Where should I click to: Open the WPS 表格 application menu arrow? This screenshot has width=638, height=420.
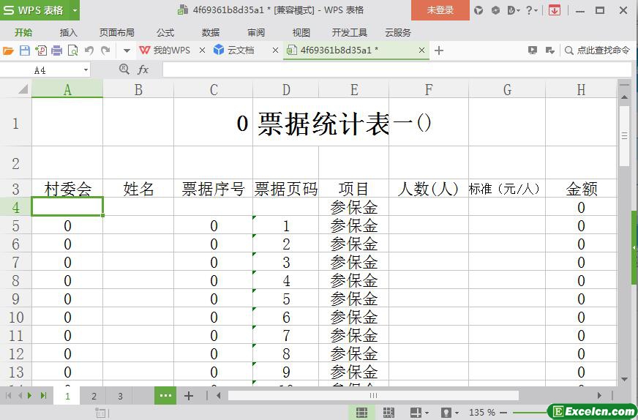click(x=75, y=10)
